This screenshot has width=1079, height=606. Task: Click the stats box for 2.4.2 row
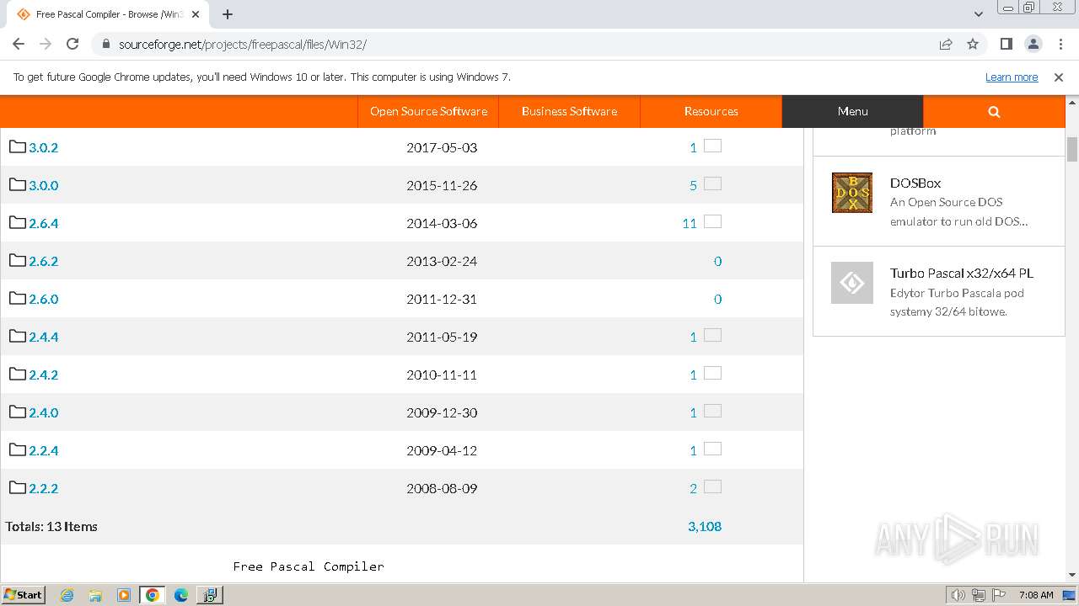pos(712,373)
